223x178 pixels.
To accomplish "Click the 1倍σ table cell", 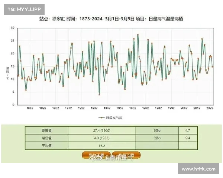I will 157,131.
